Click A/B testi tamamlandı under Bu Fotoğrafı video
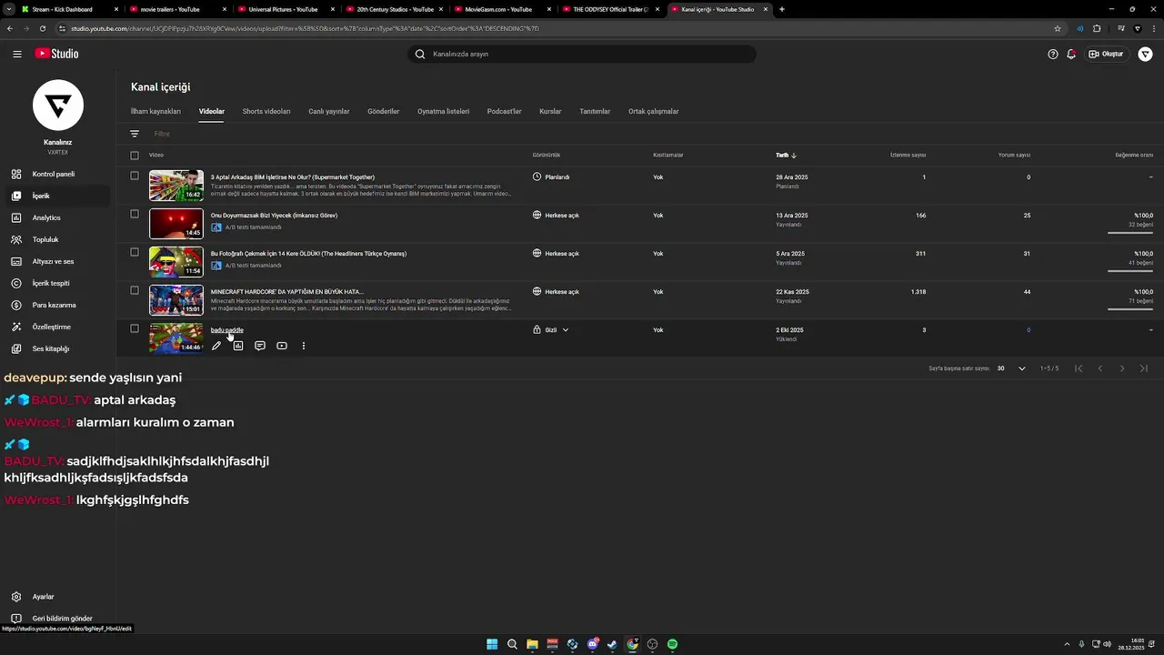This screenshot has height=655, width=1164. [x=253, y=266]
